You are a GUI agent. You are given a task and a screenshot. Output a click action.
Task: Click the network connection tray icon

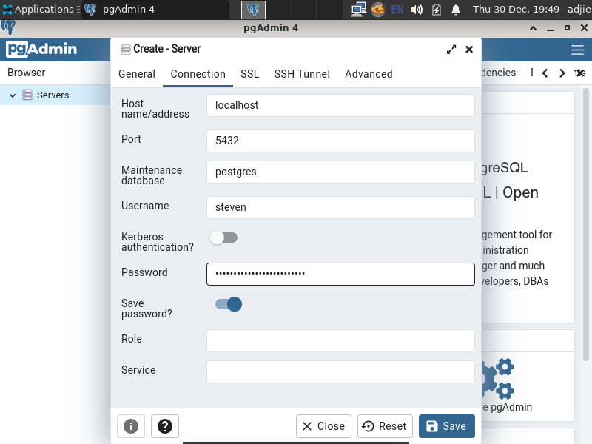(358, 10)
